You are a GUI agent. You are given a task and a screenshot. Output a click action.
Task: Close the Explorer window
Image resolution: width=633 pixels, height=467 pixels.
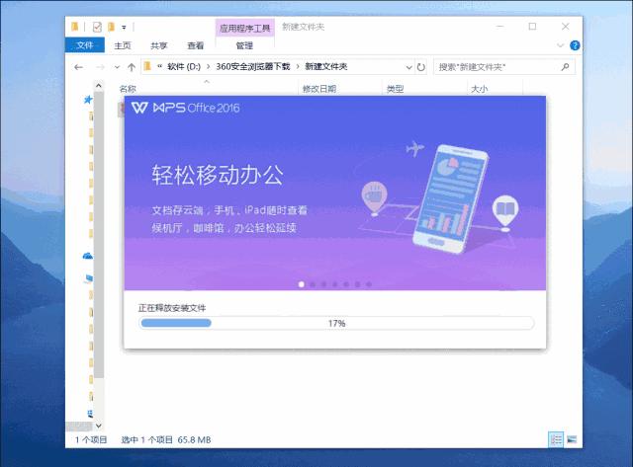(565, 27)
